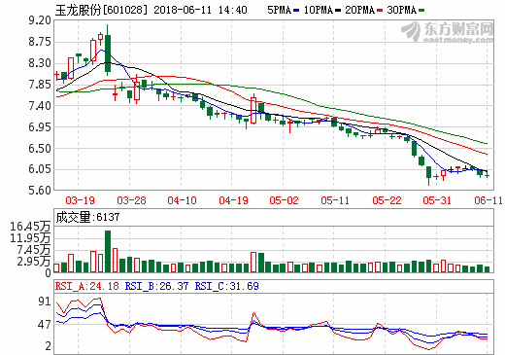Click the 06-11 date label
Image resolution: width=505 pixels, height=355 pixels.
coord(488,200)
